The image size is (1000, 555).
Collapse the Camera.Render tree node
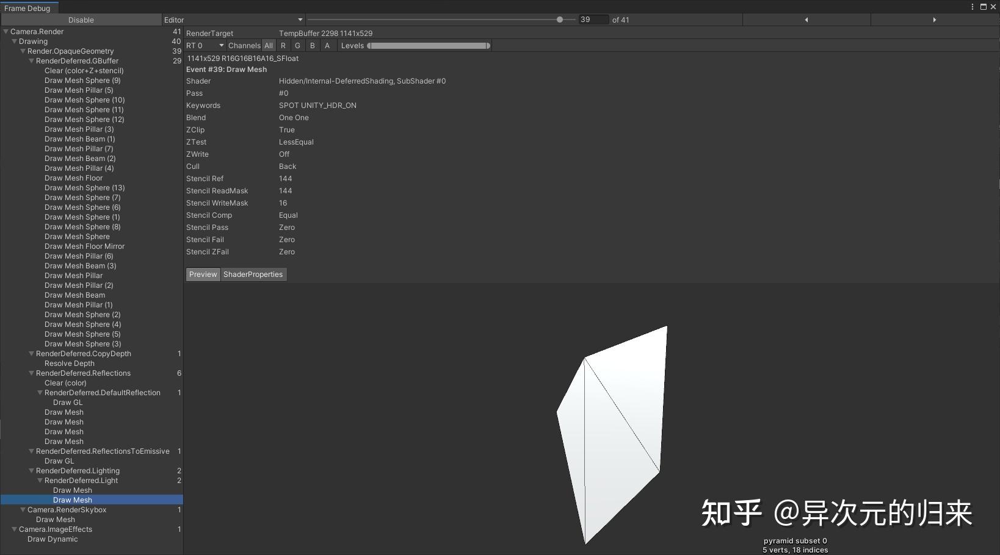(5, 31)
